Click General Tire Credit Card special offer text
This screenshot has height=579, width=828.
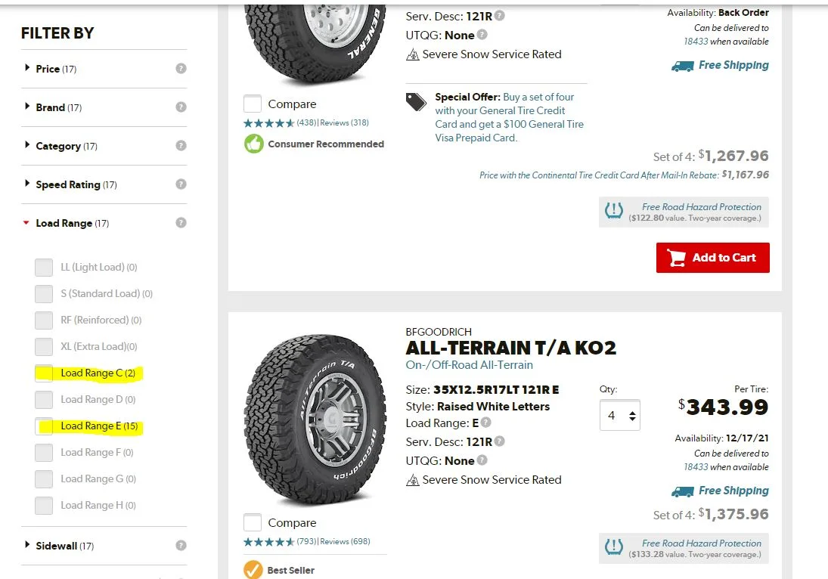pyautogui.click(x=510, y=117)
